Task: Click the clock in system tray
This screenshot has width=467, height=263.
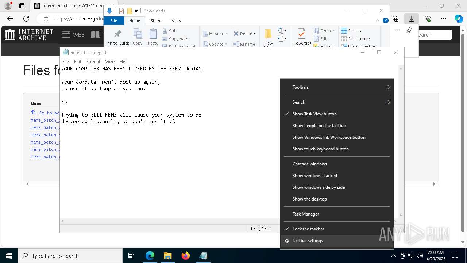Action: [436, 256]
